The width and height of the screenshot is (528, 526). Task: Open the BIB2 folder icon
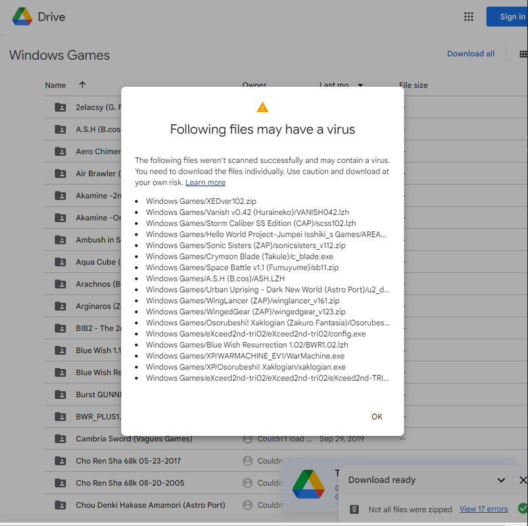tap(60, 328)
